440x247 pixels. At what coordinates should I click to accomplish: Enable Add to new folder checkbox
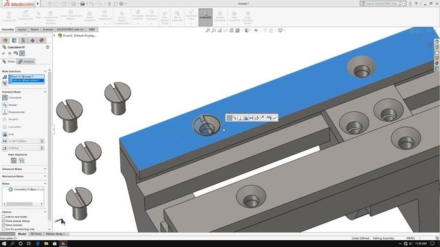(x=3, y=217)
